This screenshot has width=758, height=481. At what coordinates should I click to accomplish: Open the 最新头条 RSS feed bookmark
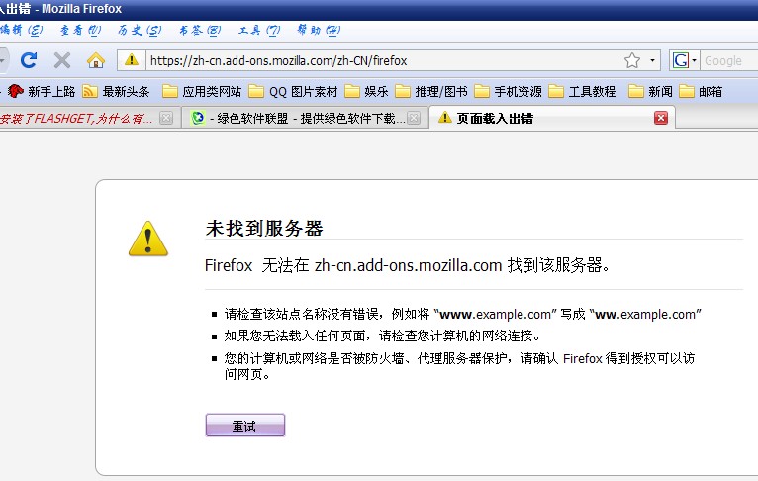116,91
